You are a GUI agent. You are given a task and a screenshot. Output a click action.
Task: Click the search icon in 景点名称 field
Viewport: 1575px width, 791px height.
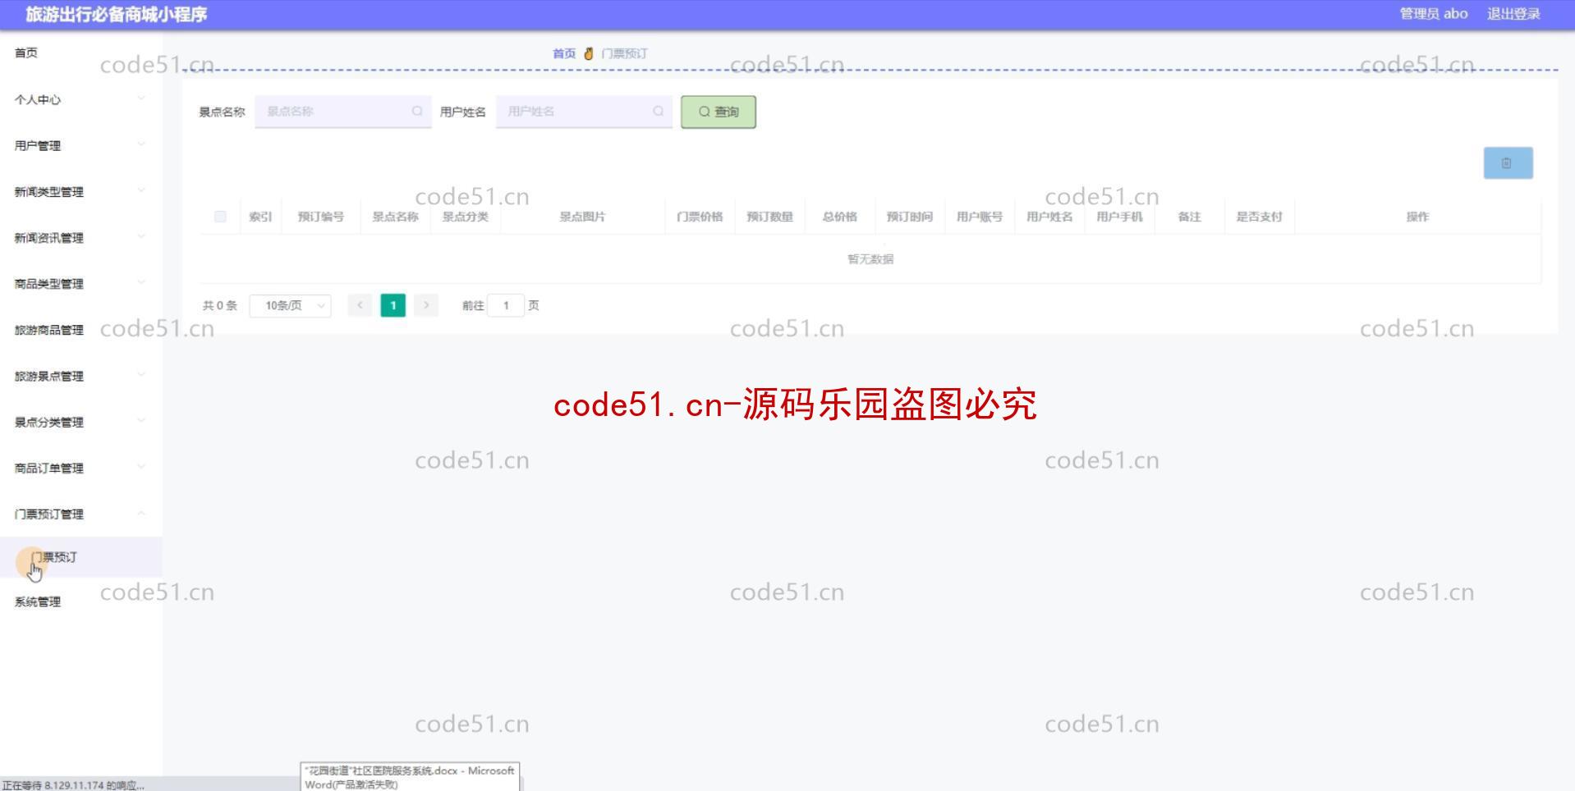(x=417, y=111)
